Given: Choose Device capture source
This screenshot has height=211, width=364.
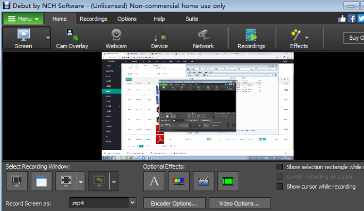Looking at the screenshot, I should pos(159,39).
